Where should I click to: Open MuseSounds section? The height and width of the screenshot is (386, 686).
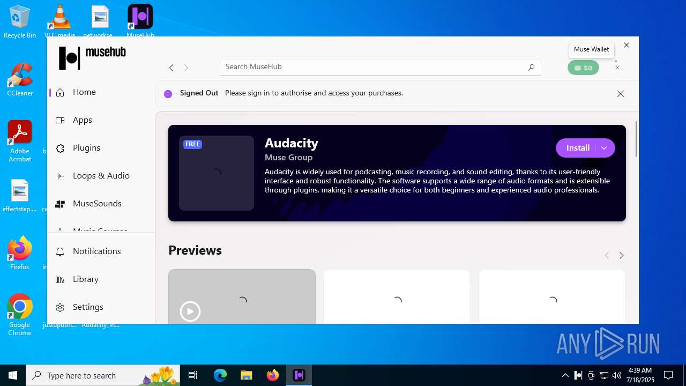tap(102, 204)
